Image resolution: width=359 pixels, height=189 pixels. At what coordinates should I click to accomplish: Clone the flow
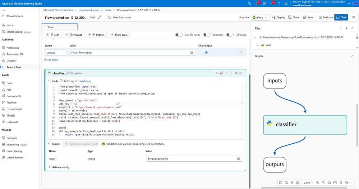(x=294, y=17)
